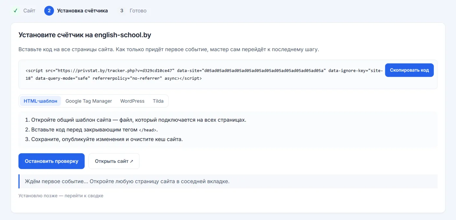456x220 pixels.
Task: Click the status message Ждём первое событие
Action: (x=228, y=181)
